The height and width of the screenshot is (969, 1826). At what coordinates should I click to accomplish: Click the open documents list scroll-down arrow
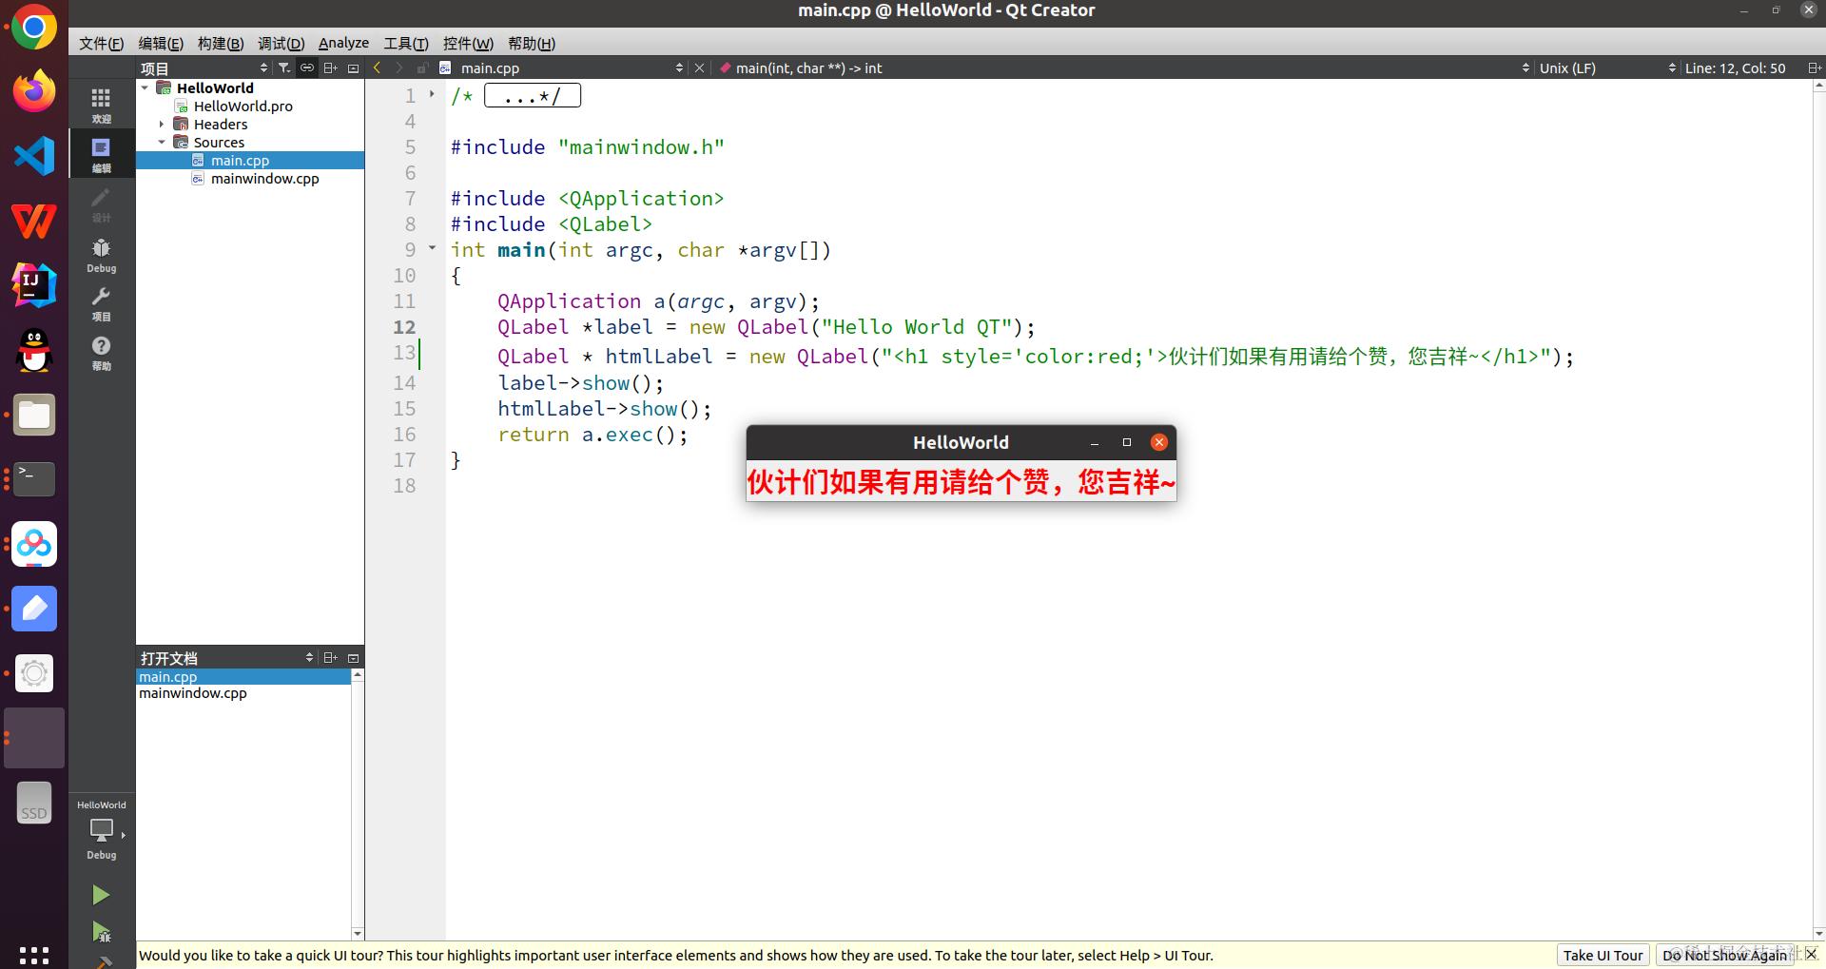[358, 934]
